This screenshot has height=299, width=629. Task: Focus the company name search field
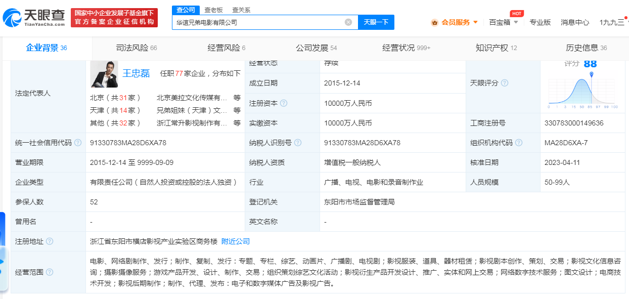click(x=265, y=22)
